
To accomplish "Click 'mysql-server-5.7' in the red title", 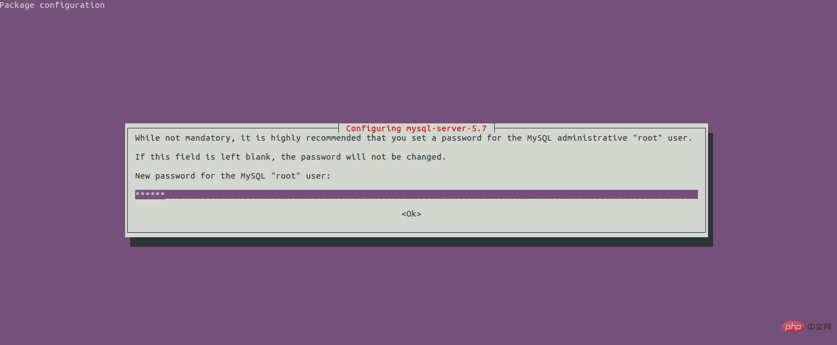I will pos(447,128).
